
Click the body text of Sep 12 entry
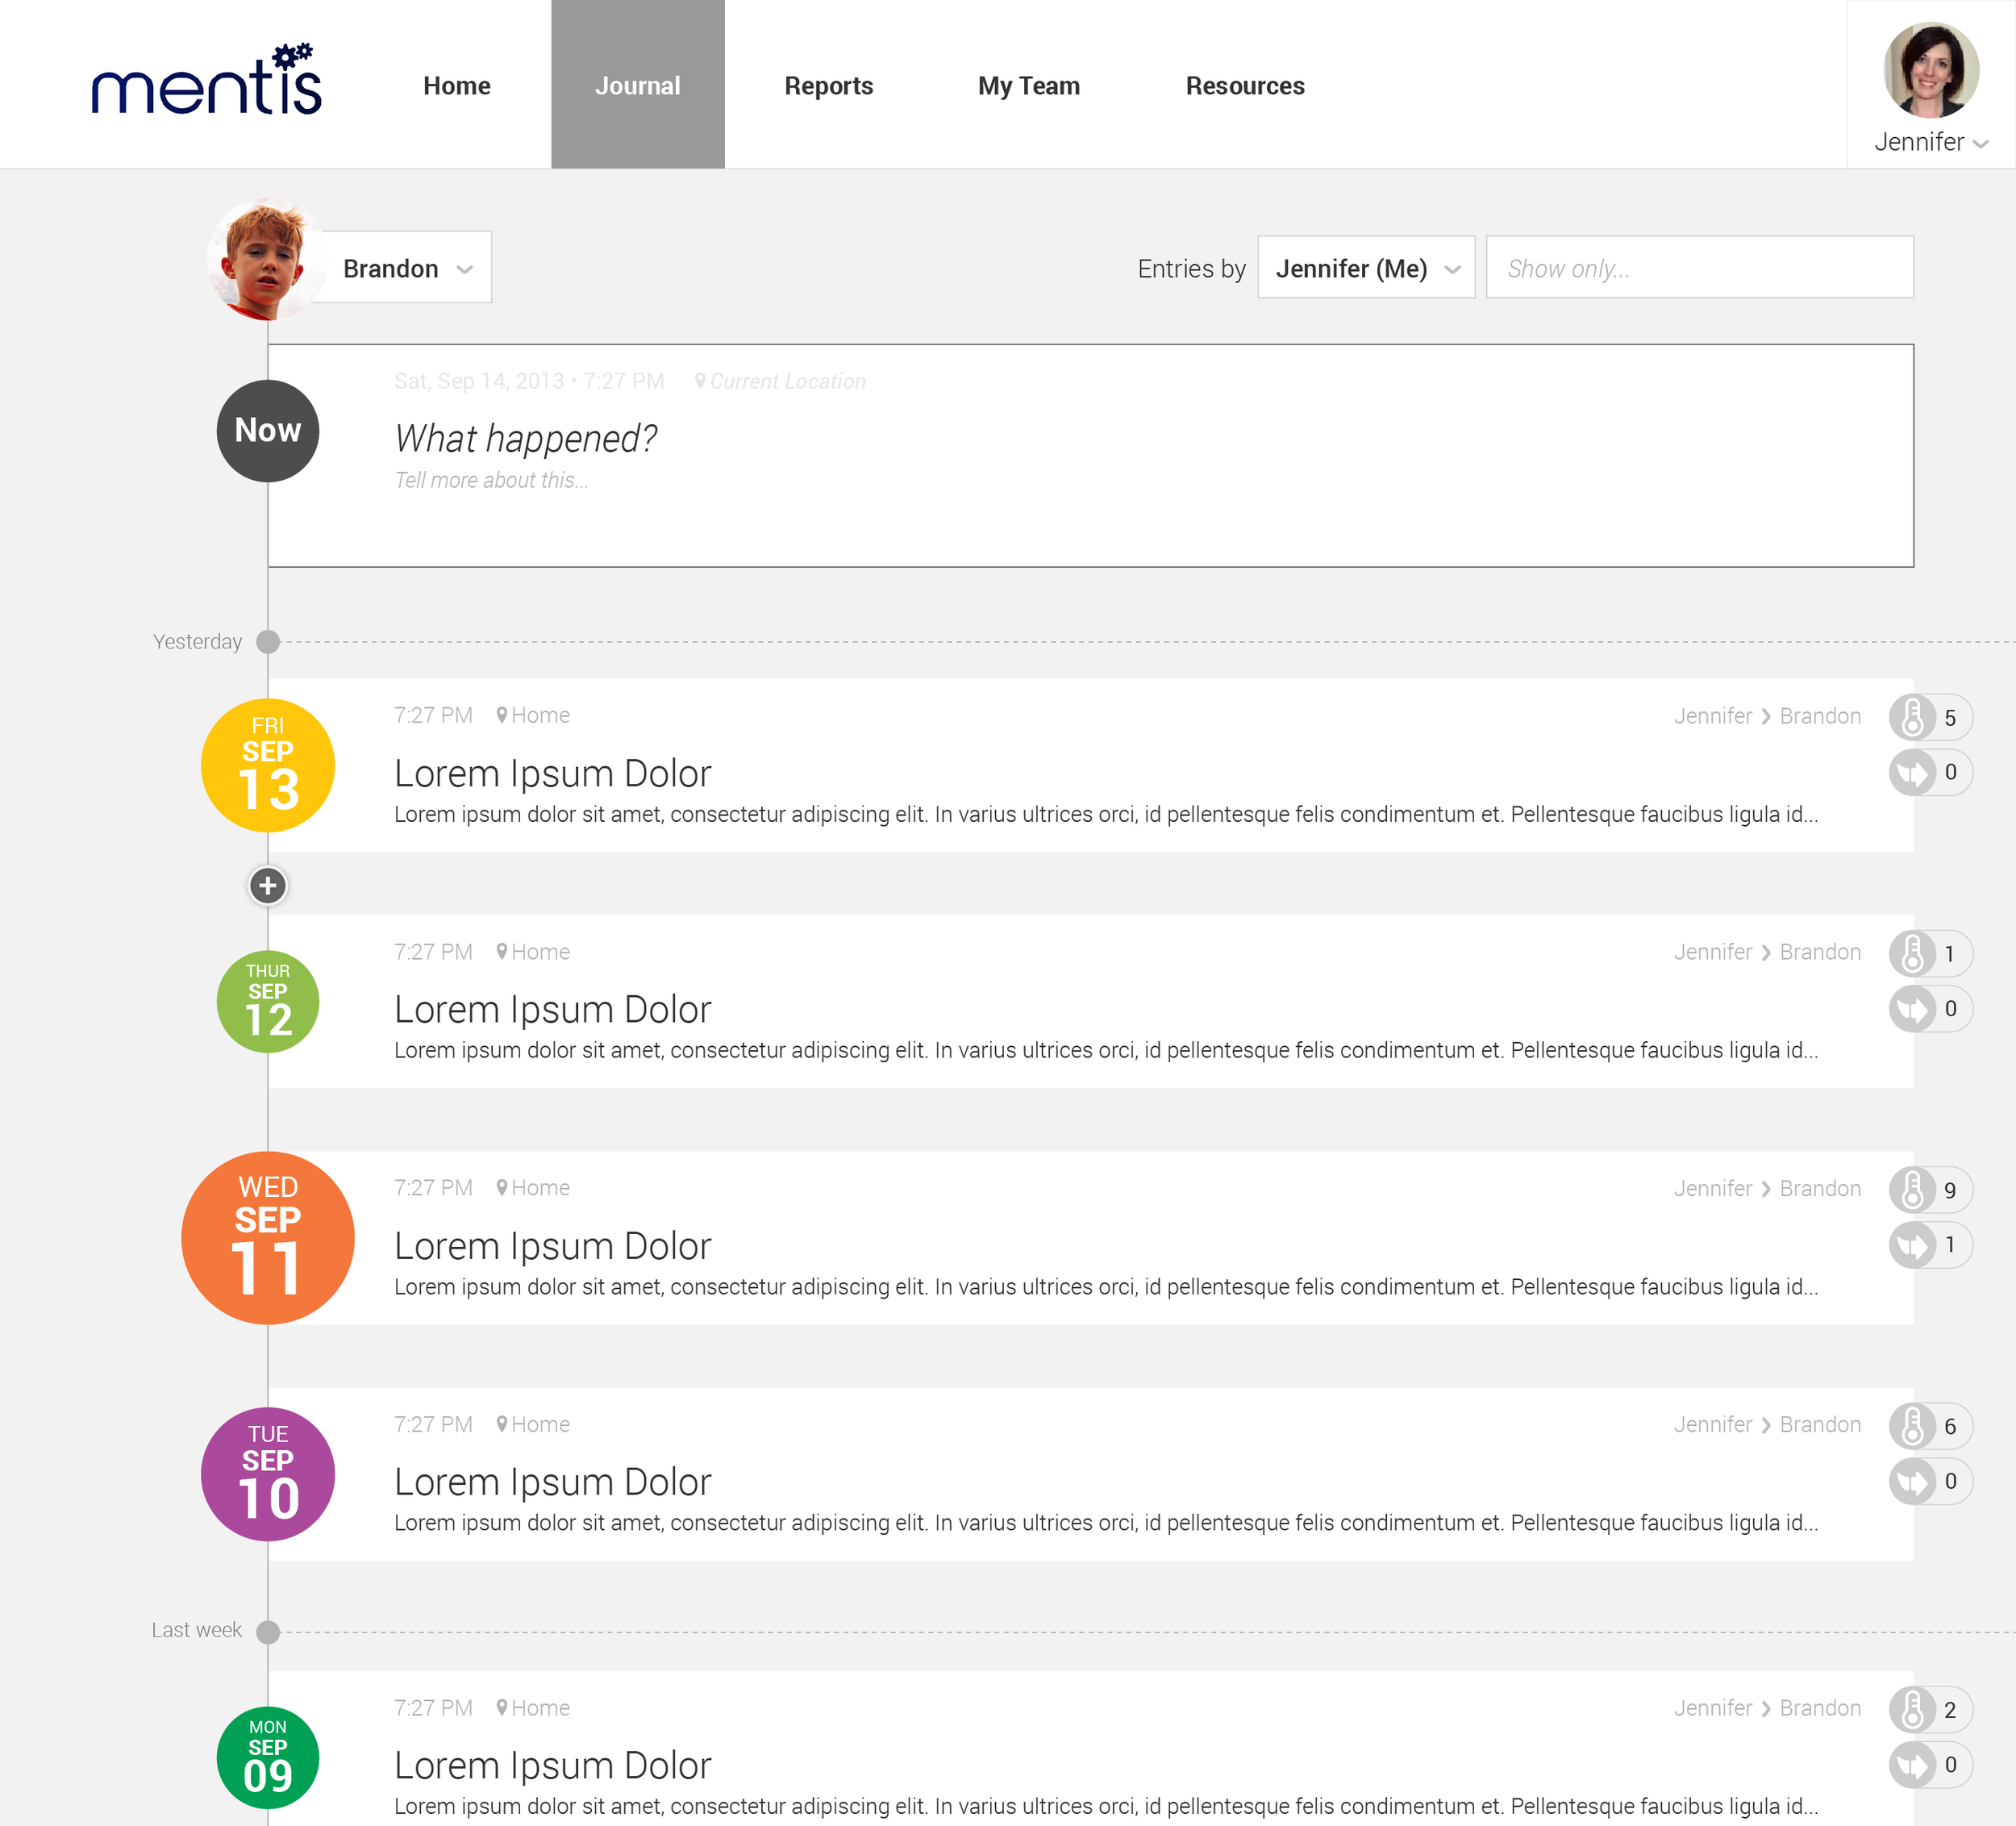pyautogui.click(x=1106, y=1050)
